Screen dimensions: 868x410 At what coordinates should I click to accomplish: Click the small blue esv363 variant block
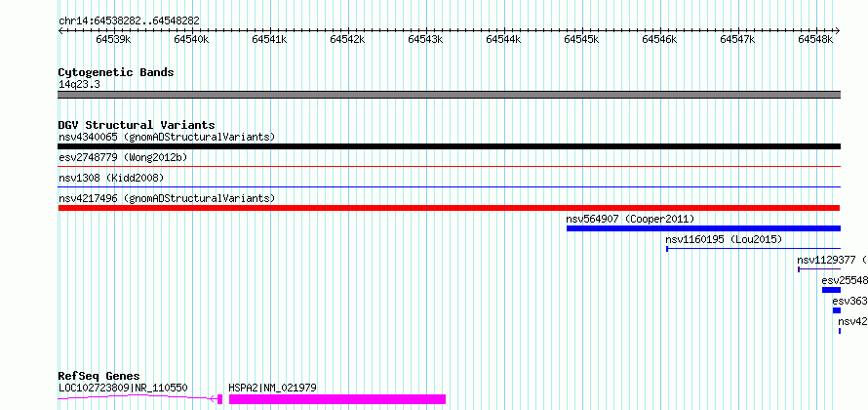(x=837, y=310)
